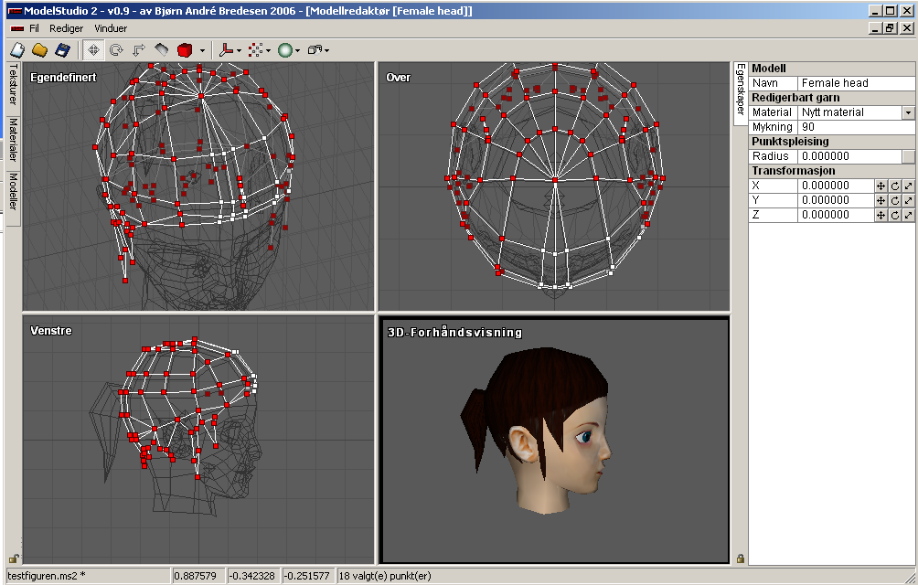Toggle the lock icon at bottom-left panel
Viewport: 918px width, 585px height.
coord(13,558)
